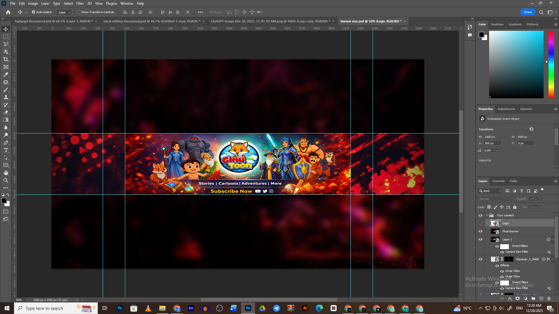The height and width of the screenshot is (314, 559).
Task: Toggle the Auto-Select checkbox
Action: pyautogui.click(x=33, y=12)
